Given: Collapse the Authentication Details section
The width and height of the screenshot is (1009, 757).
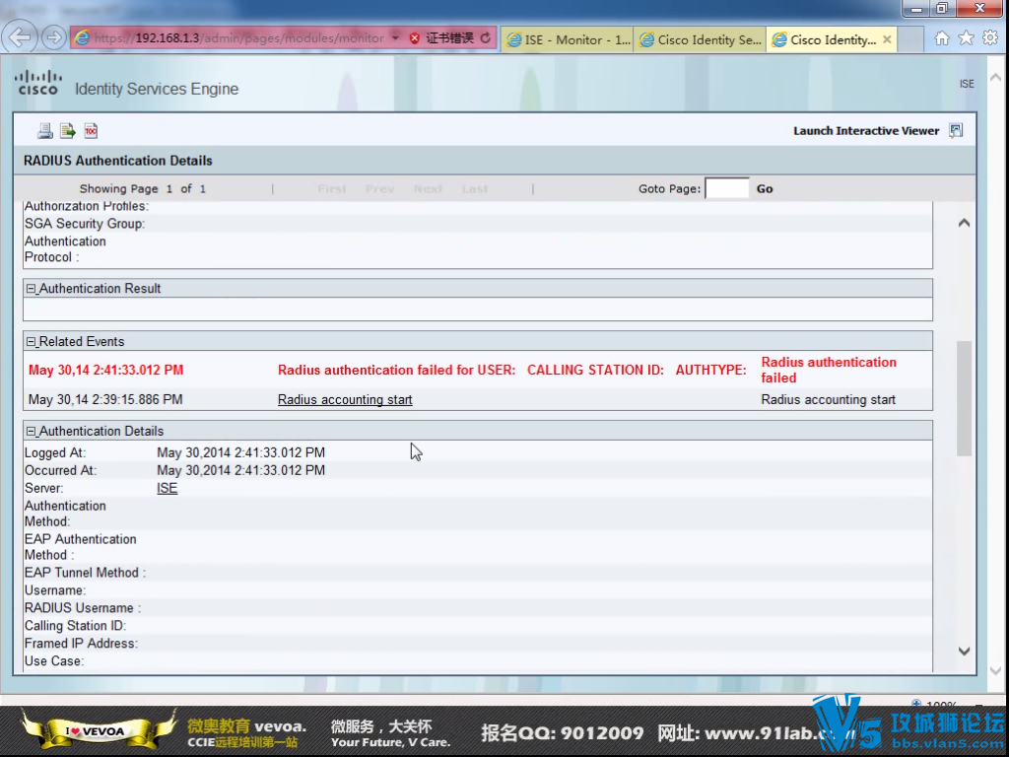Looking at the screenshot, I should [31, 431].
